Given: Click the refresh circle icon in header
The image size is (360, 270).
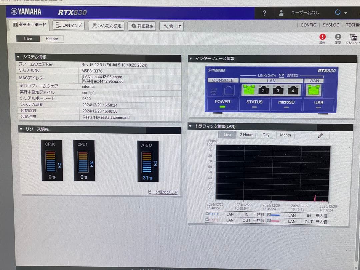Looking at the screenshot, I should pyautogui.click(x=337, y=12).
